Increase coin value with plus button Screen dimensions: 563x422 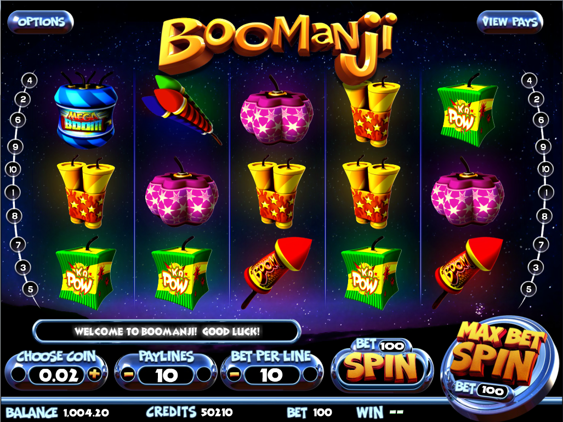point(94,375)
